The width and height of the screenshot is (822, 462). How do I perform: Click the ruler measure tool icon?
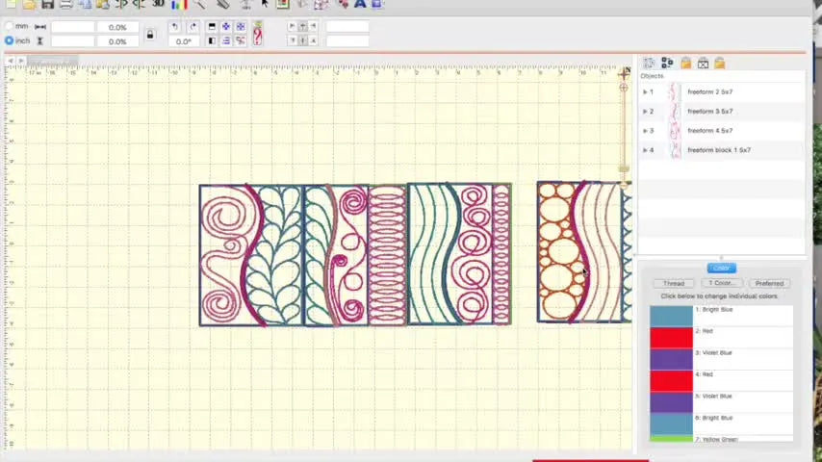click(x=222, y=4)
